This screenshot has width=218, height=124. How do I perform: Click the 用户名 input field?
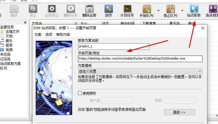(117, 101)
